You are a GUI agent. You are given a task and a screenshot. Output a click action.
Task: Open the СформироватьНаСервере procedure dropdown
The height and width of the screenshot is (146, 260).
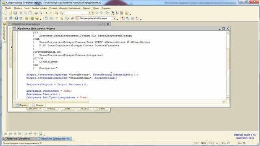pos(114,18)
